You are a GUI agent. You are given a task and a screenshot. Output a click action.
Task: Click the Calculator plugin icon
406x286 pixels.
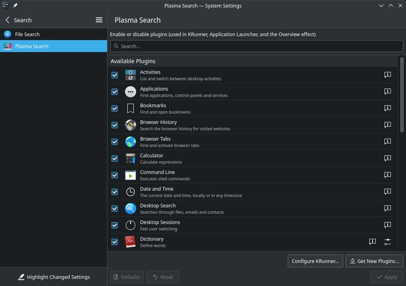[131, 158]
